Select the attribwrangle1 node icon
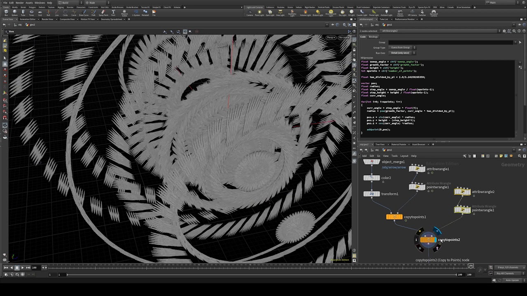 (417, 169)
